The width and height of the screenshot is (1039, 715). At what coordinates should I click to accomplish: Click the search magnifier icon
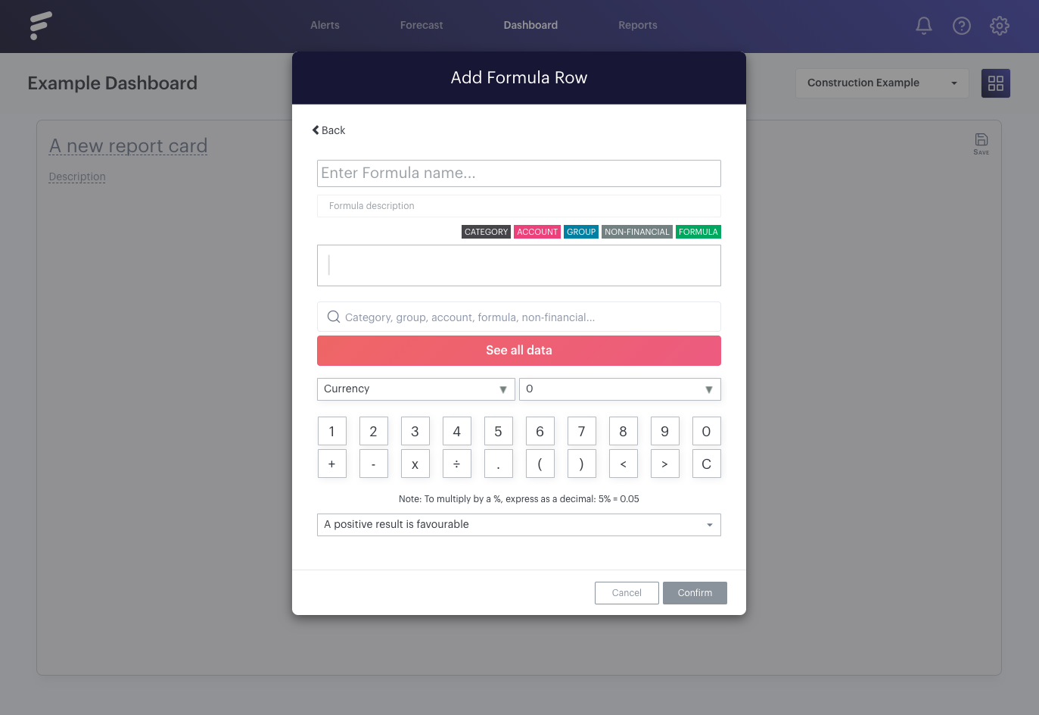tap(333, 317)
